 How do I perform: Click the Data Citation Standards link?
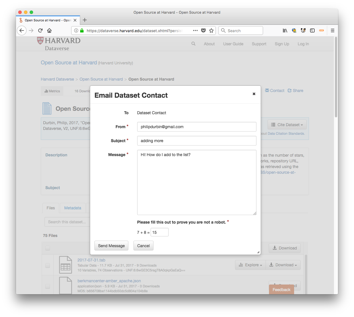pos(286,134)
